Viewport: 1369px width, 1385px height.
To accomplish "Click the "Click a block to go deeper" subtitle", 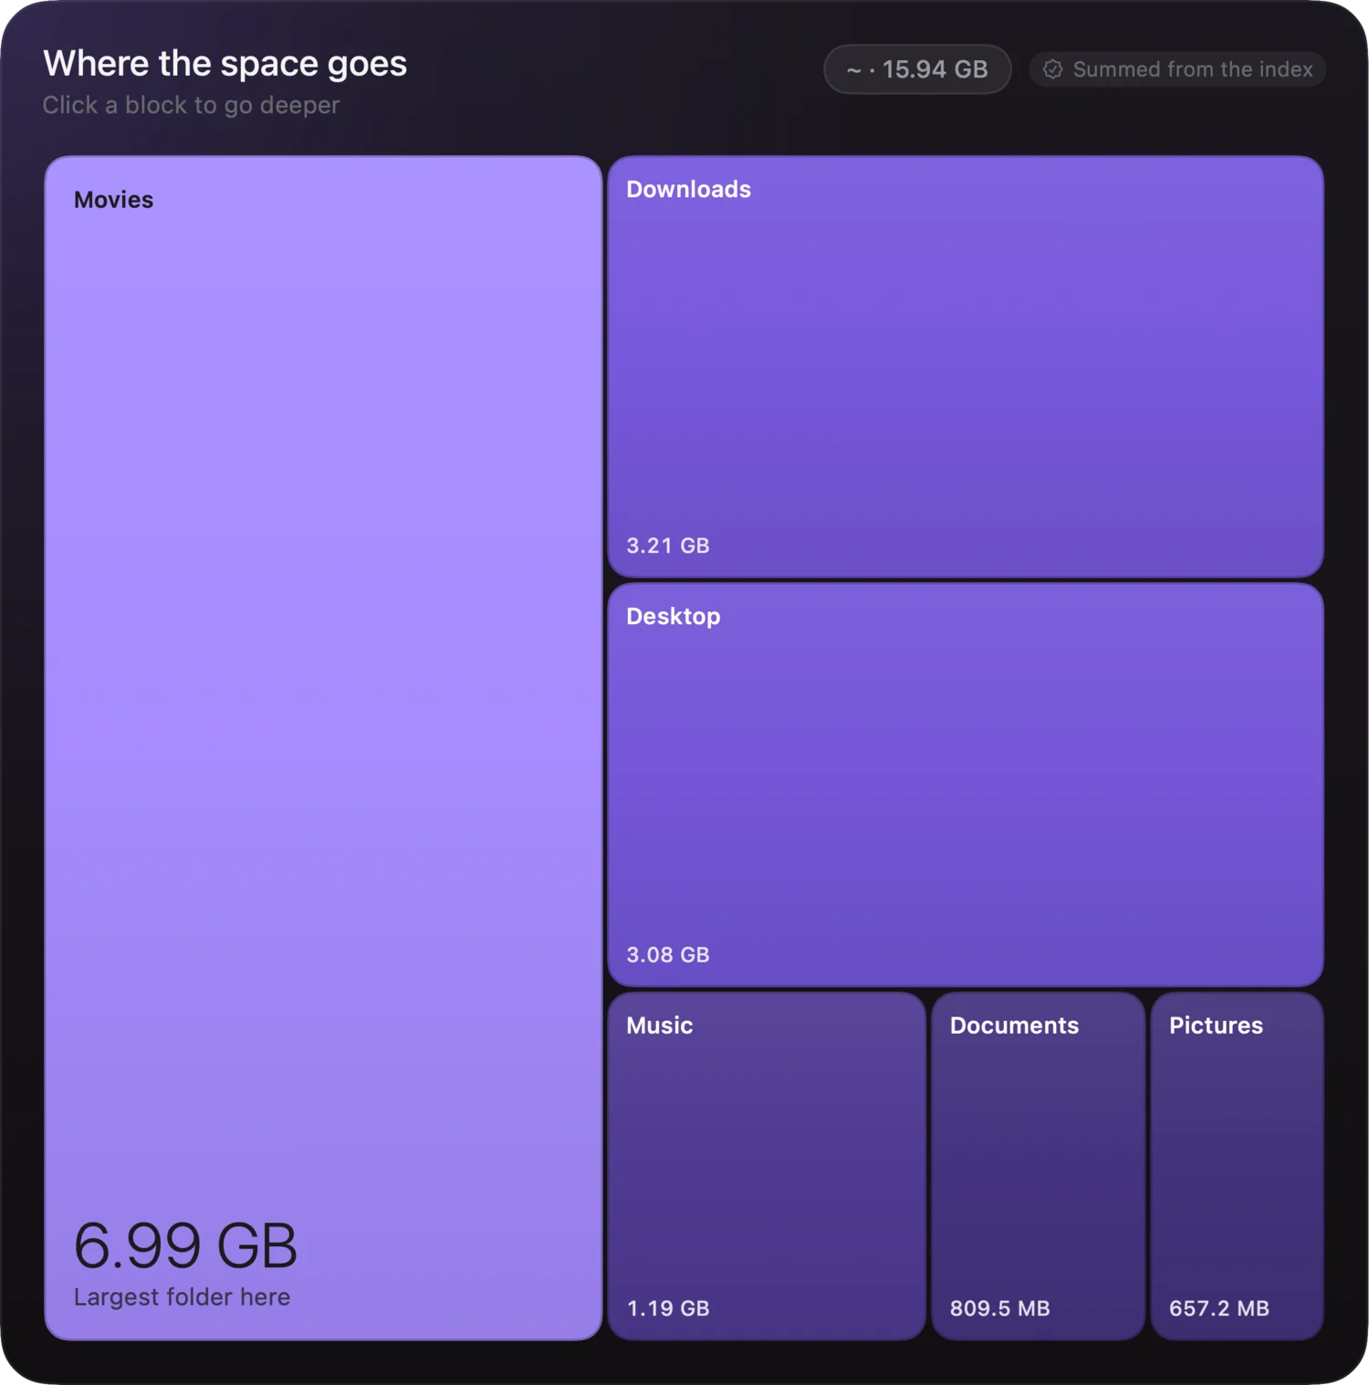I will click(191, 105).
